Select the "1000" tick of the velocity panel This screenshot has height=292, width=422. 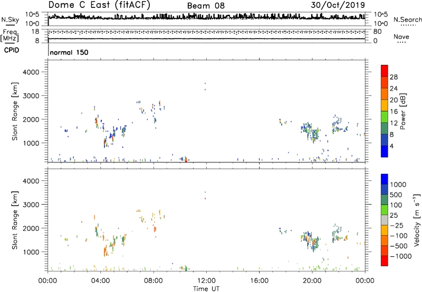[x=31, y=252]
